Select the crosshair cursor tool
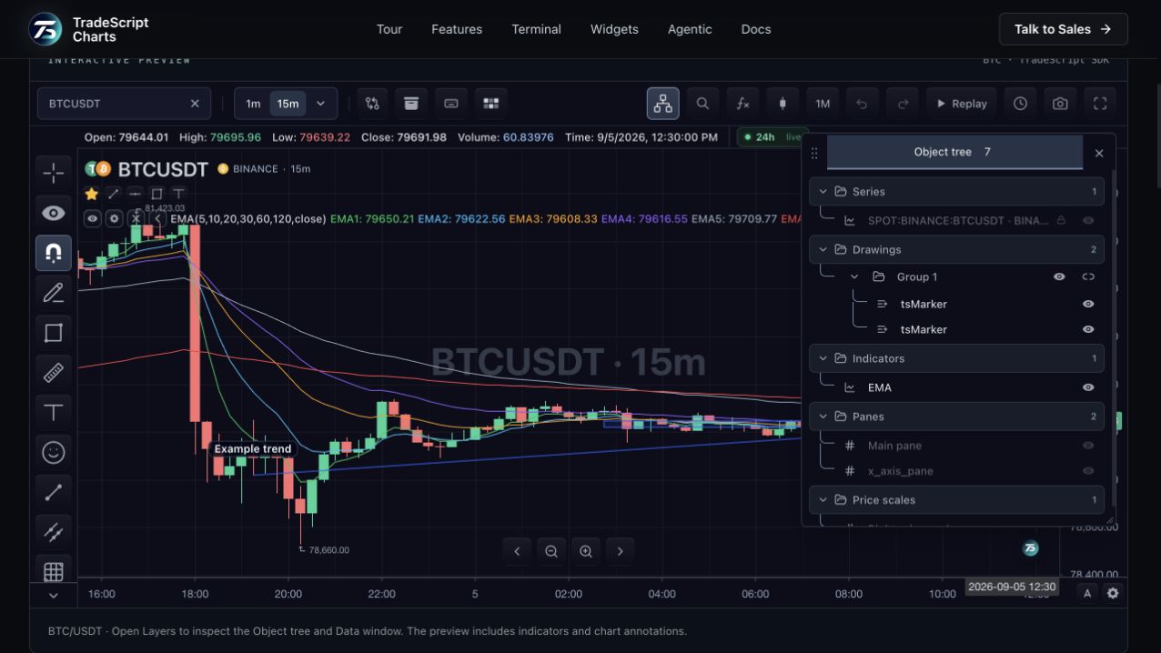 [x=54, y=172]
